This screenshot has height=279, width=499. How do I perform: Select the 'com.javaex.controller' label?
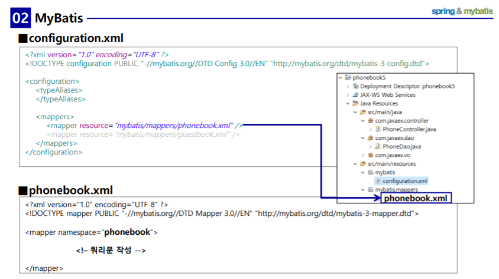tap(402, 120)
